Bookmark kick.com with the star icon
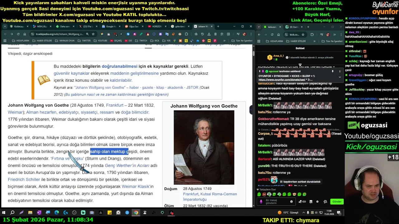The height and width of the screenshot is (224, 399). click(303, 35)
